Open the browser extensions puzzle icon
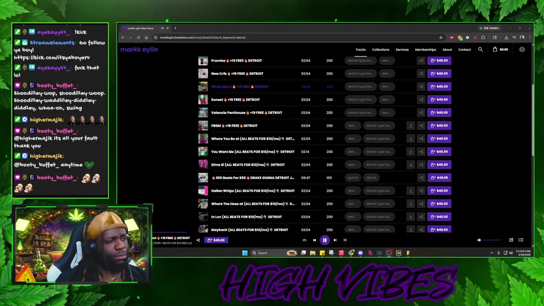 [483, 37]
